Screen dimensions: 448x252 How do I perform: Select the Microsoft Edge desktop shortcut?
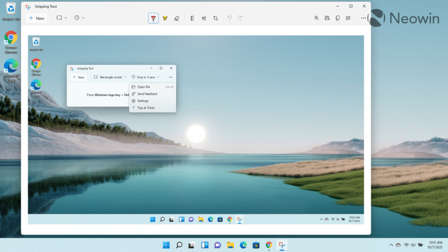click(11, 70)
